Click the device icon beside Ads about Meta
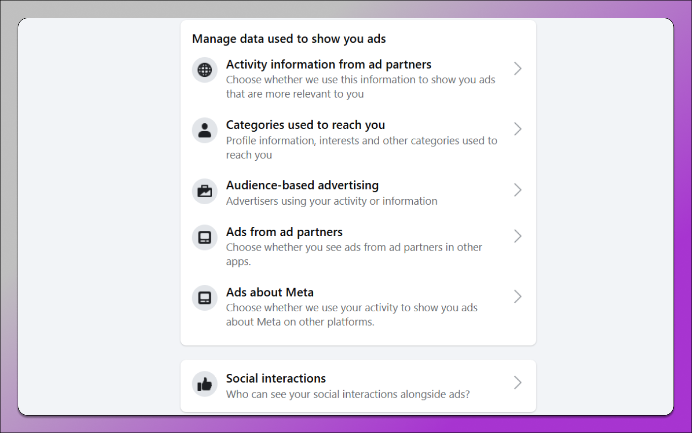This screenshot has width=692, height=433. [x=204, y=298]
